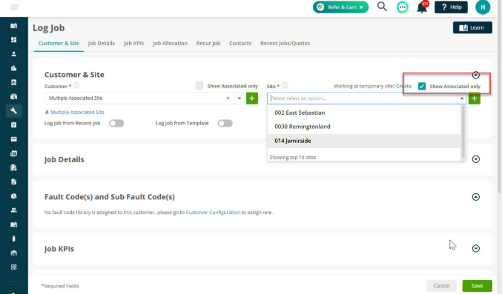
Task: Select 002 East Sebastian site
Action: [364, 113]
